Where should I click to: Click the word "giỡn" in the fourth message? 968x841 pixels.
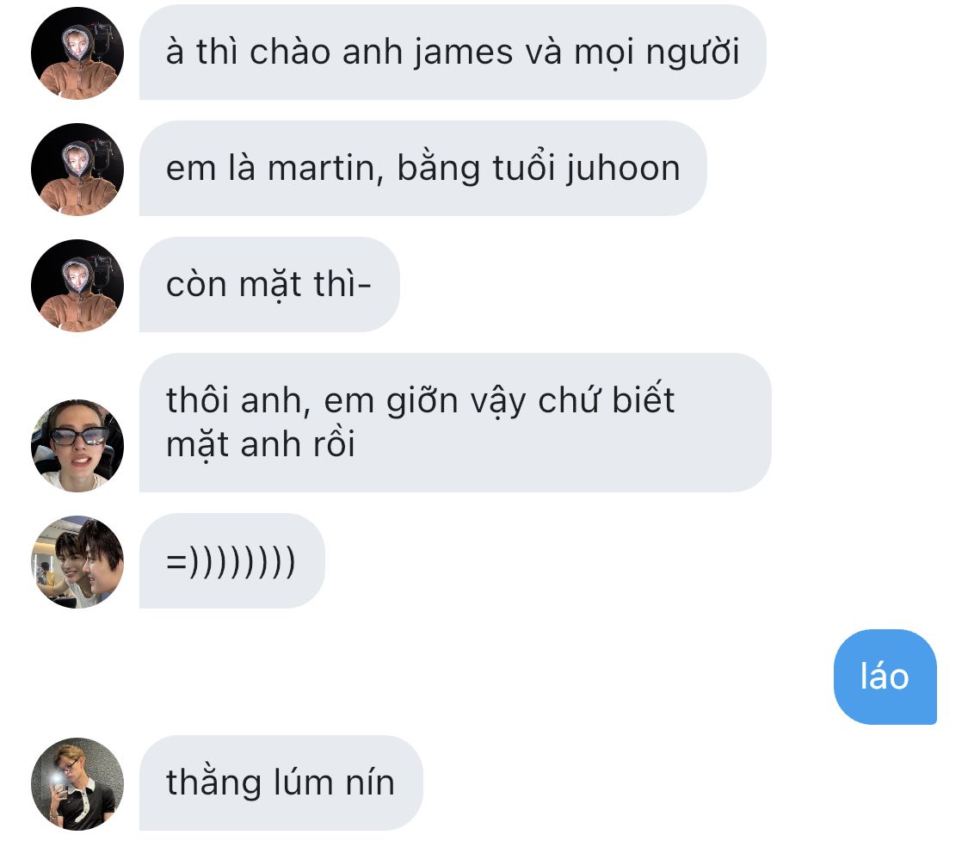click(422, 401)
